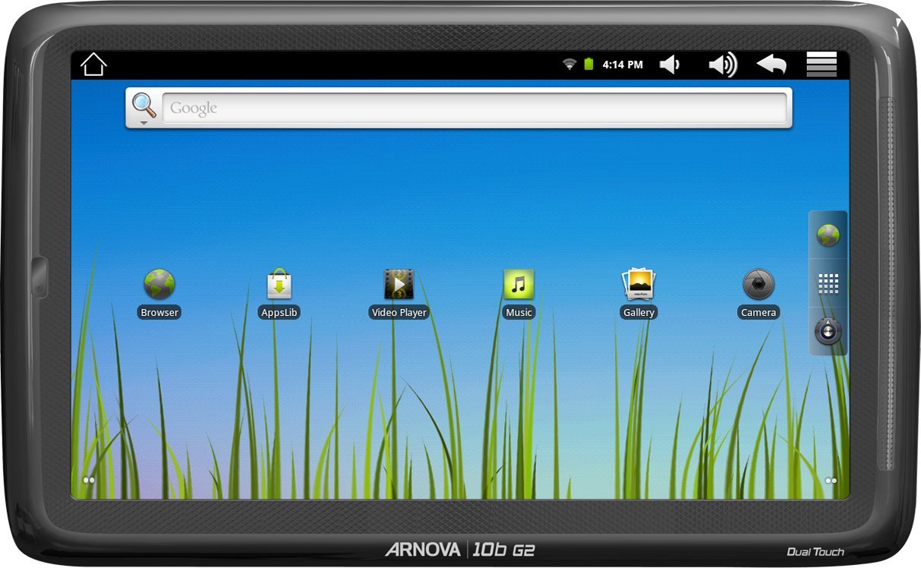Tap the side dock camera lens icon

point(828,332)
